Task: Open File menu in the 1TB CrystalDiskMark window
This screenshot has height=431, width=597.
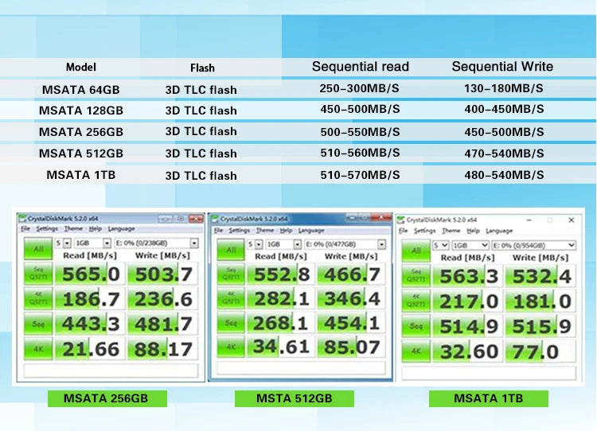Action: click(x=404, y=231)
